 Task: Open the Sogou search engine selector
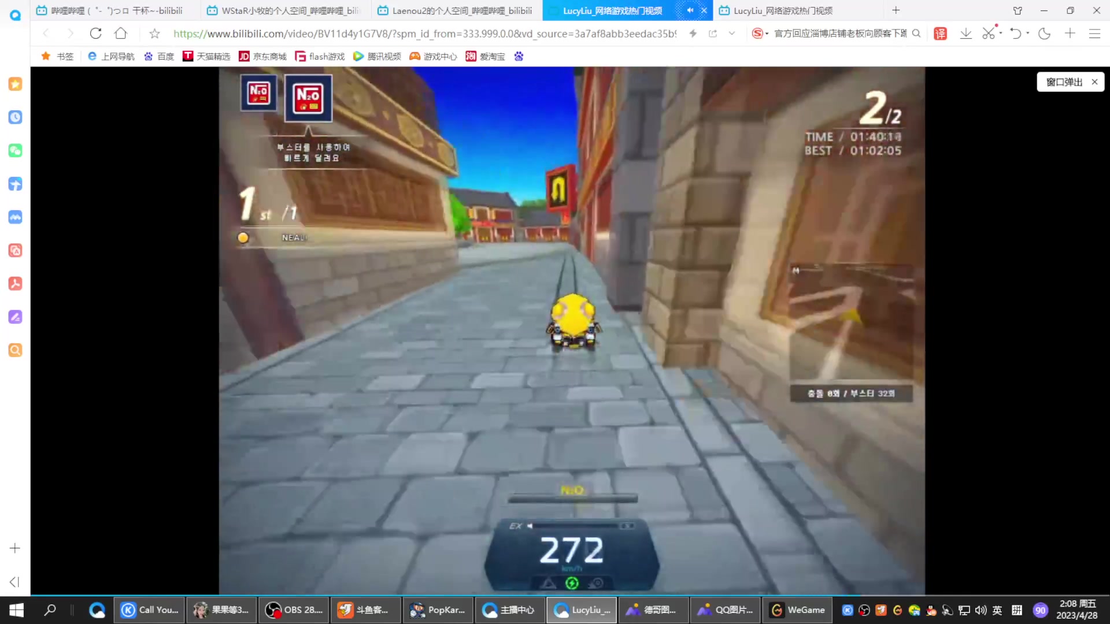coord(760,34)
